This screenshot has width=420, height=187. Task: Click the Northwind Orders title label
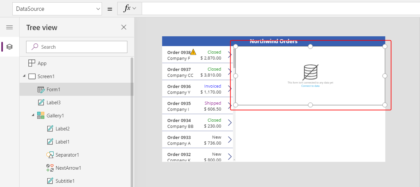pos(274,41)
